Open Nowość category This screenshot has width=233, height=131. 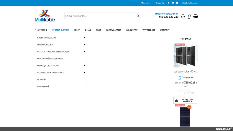42,79
